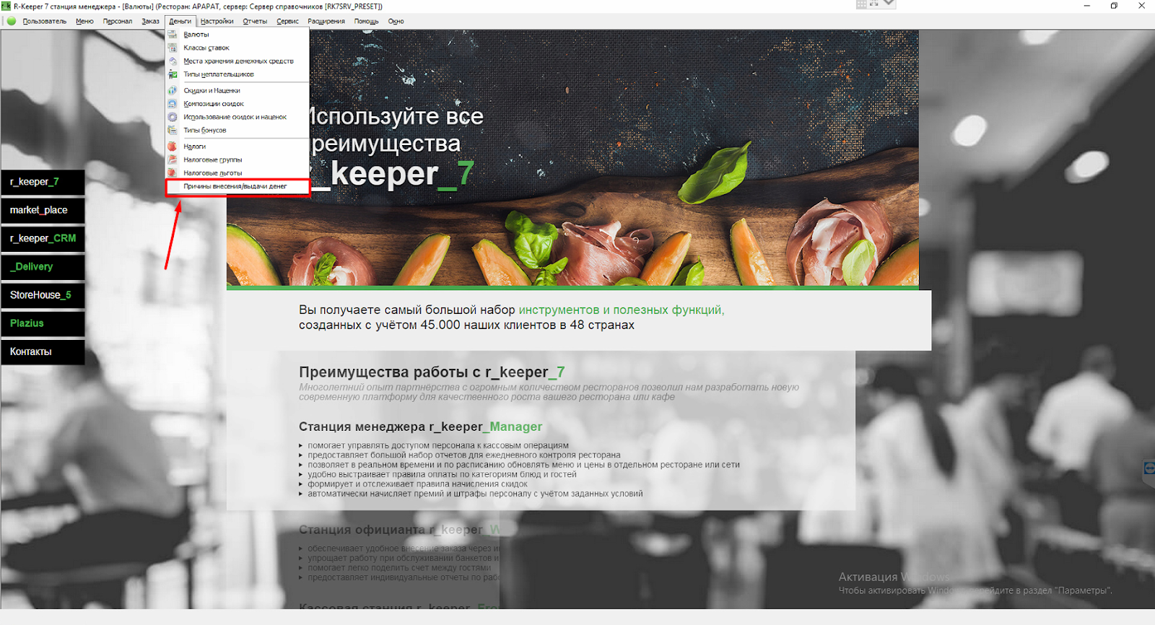
Task: Click the Plazius sidebar button
Action: [x=43, y=323]
